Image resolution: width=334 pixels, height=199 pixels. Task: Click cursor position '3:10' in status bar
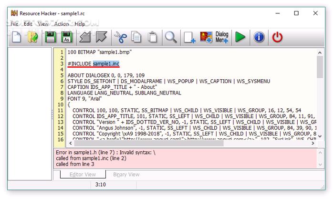pos(101,185)
